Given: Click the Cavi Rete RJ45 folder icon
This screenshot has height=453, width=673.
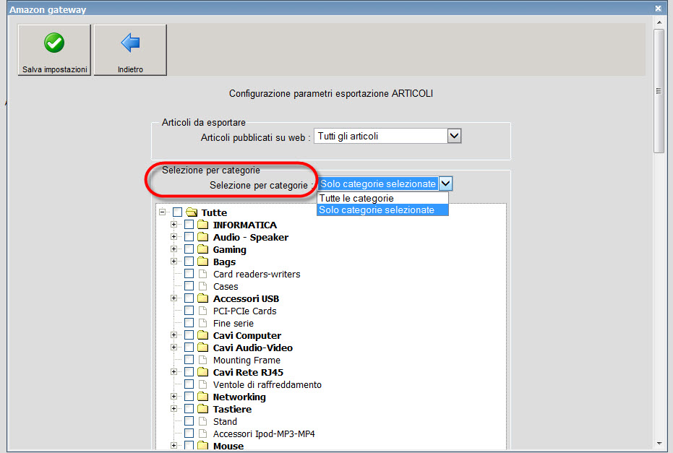Looking at the screenshot, I should pyautogui.click(x=202, y=372).
